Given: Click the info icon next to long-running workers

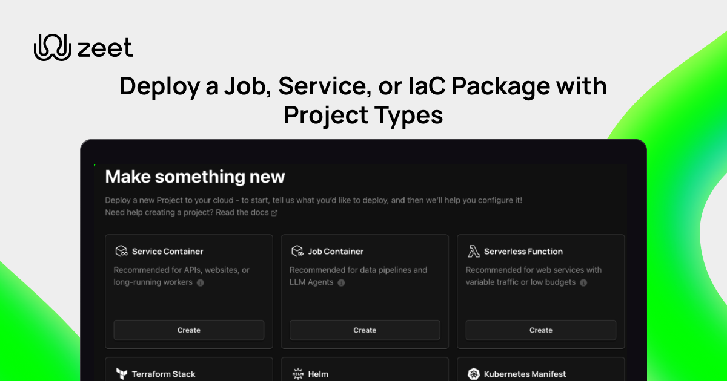Looking at the screenshot, I should (x=201, y=282).
